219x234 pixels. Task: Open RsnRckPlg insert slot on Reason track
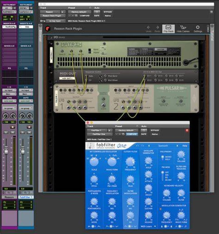[x=9, y=27]
